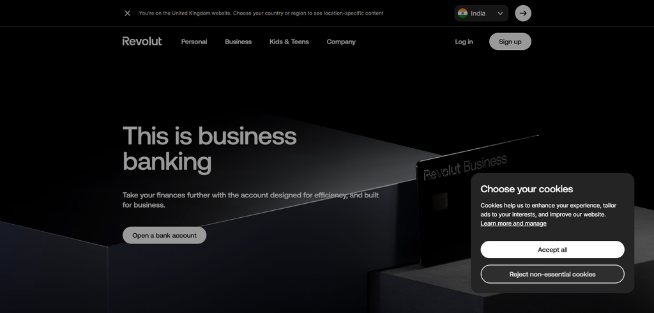This screenshot has width=654, height=313.
Task: Click the India flag icon
Action: click(462, 13)
